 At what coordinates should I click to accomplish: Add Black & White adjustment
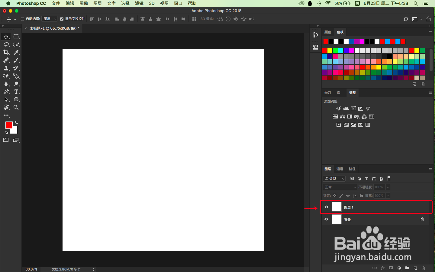coord(350,117)
